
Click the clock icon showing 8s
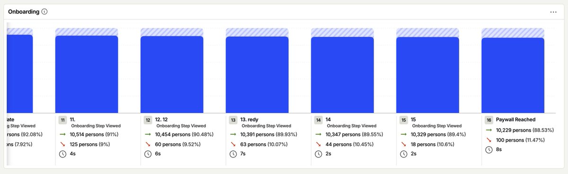pyautogui.click(x=488, y=149)
